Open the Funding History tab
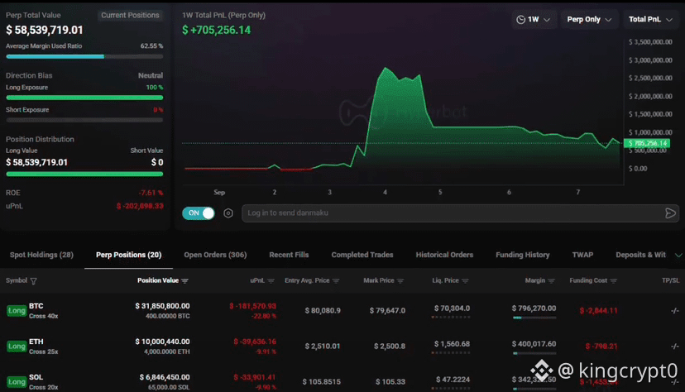Screen dimensions: 685x392 pyautogui.click(x=523, y=255)
